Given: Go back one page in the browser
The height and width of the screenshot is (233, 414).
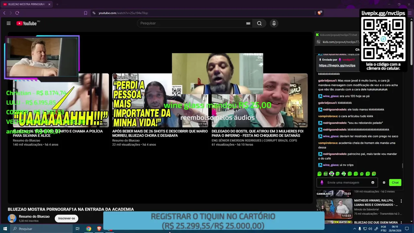Looking at the screenshot, I should pyautogui.click(x=4, y=13).
